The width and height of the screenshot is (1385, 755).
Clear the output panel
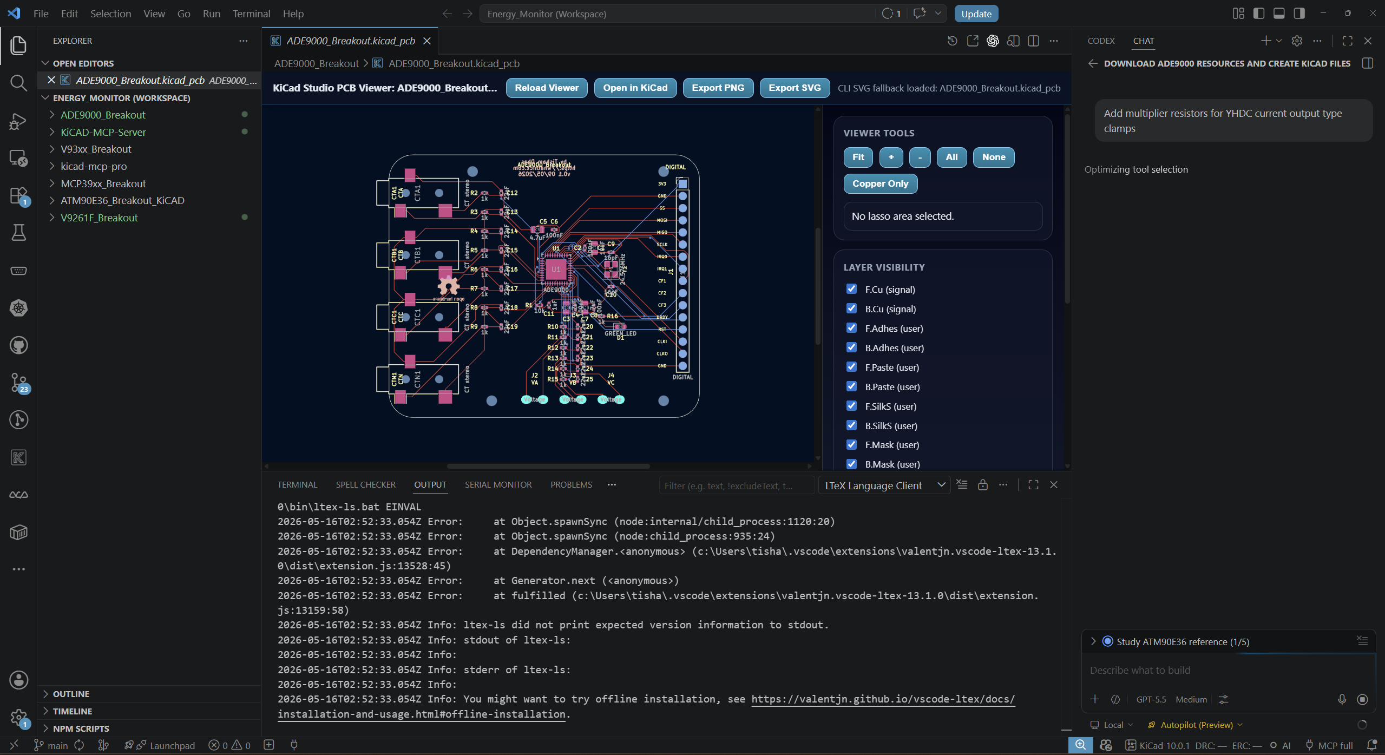pos(962,485)
